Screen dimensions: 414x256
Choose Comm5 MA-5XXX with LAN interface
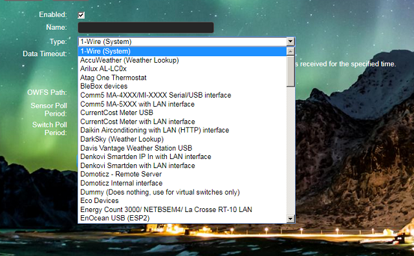click(182, 104)
